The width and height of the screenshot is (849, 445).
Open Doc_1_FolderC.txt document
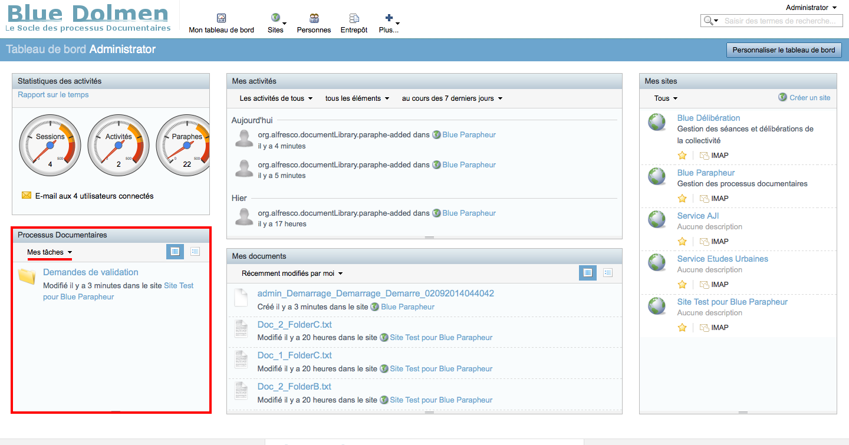(295, 355)
